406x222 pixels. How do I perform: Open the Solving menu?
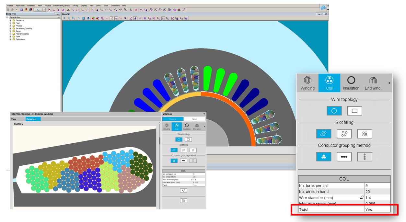75,6
